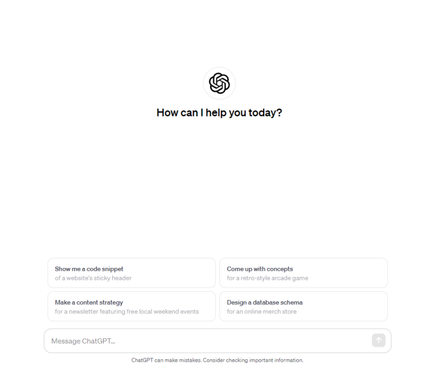Focus the message box near the send arrow
Screen dimensions: 443x367
(352, 341)
